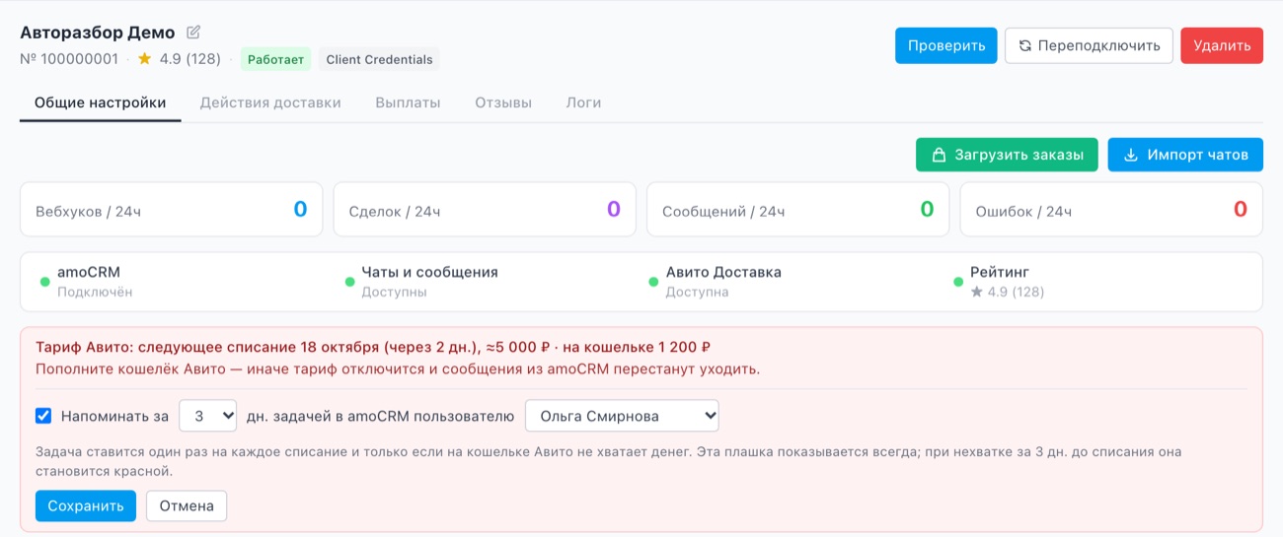
Task: Click the download icon on Импорт чатов
Action: pos(1132,155)
